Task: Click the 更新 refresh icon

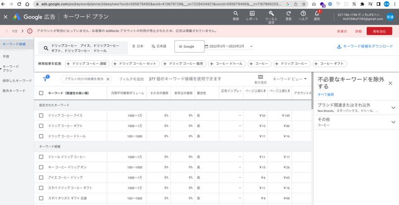Action: 288,16
